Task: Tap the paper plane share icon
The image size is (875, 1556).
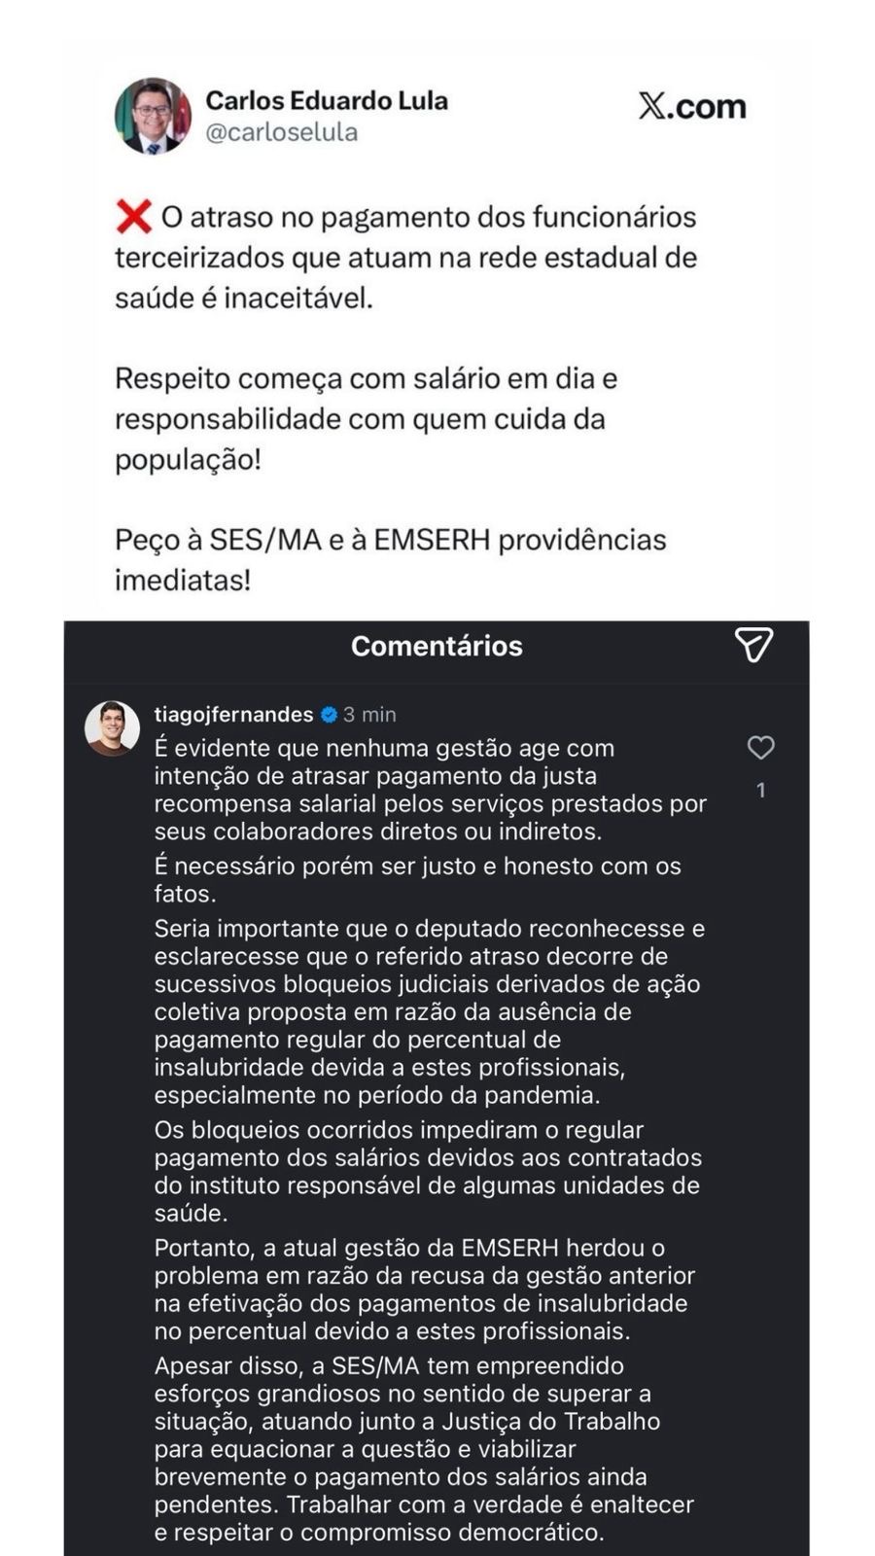Action: pyautogui.click(x=753, y=644)
